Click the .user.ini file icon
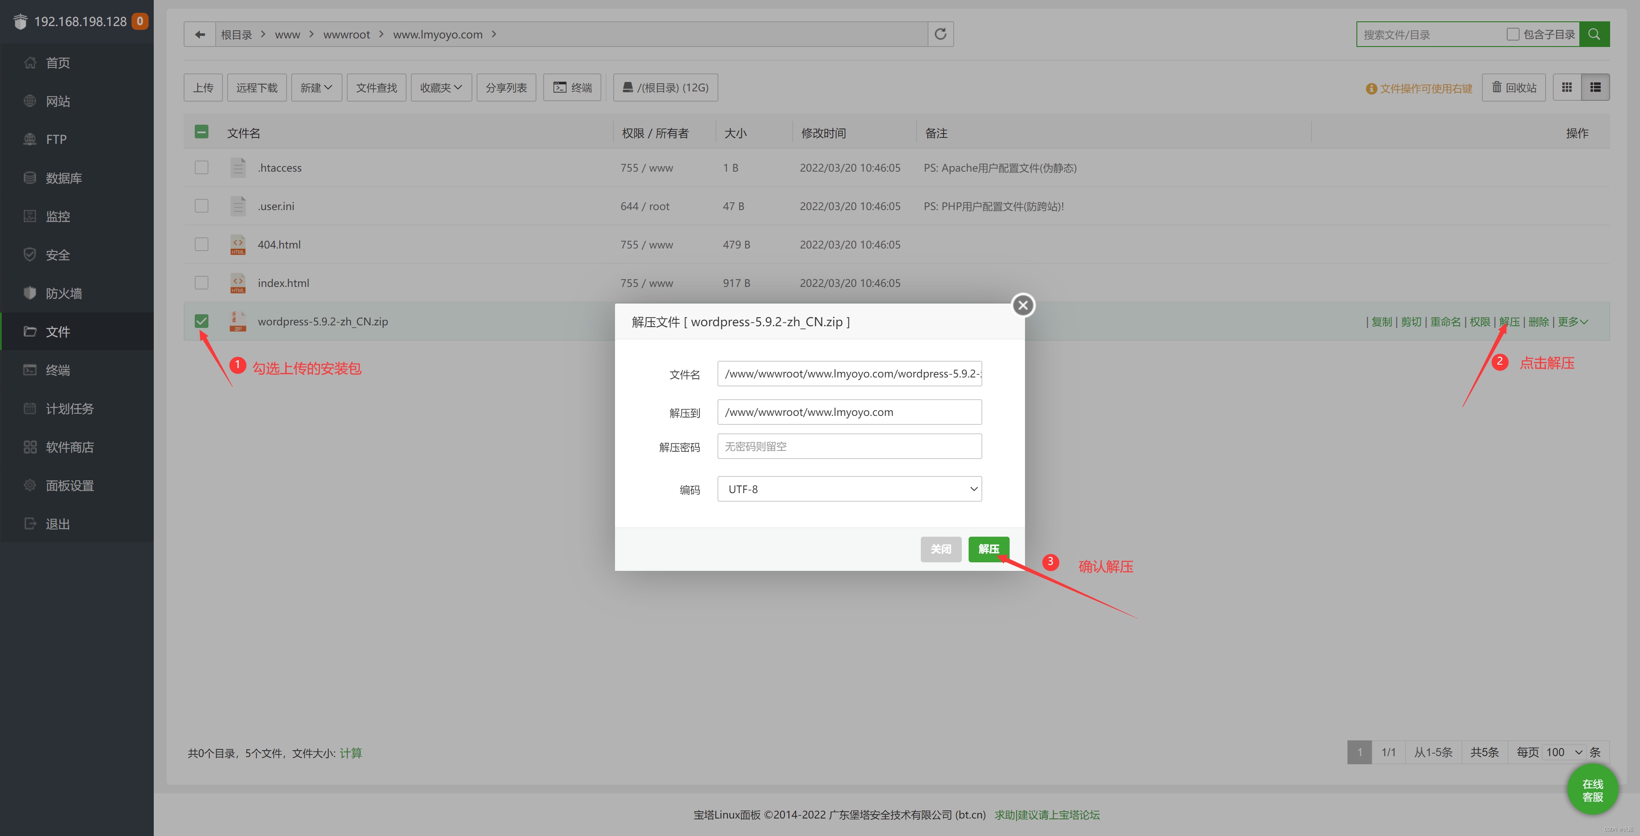Screen dimensions: 1640x836 pyautogui.click(x=237, y=206)
